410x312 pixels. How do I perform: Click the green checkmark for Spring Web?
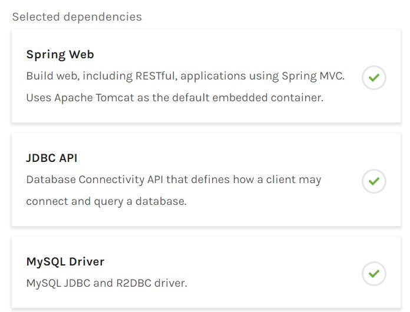tap(374, 78)
